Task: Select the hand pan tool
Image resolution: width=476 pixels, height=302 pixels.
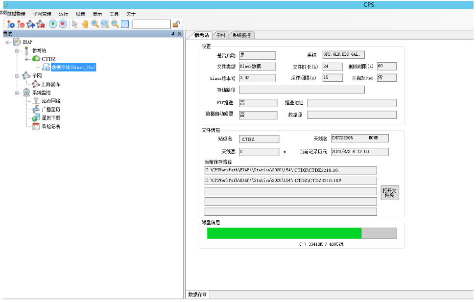Action: point(85,24)
